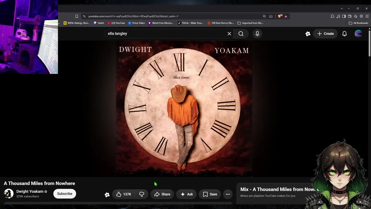The height and width of the screenshot is (209, 371).
Task: Open the browser extensions puzzle icon
Action: tap(332, 16)
